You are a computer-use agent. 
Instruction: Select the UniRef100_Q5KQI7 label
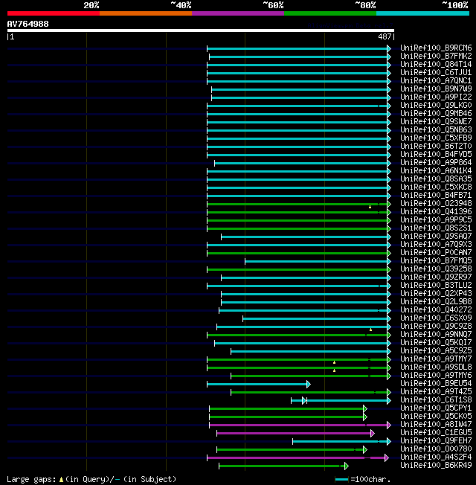tap(436, 343)
